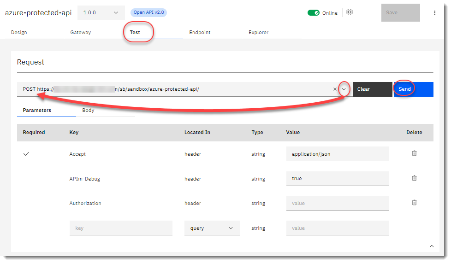451x263 pixels.
Task: Expand the request operation URL dropdown
Action: (344, 89)
